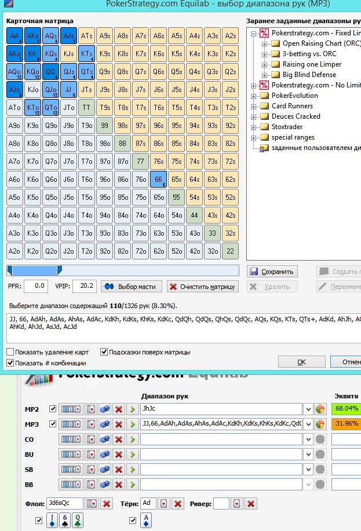Viewport: 361px width, 531px height.
Task: Enable 'Показать удаление карт' checkbox
Action: tap(10, 352)
